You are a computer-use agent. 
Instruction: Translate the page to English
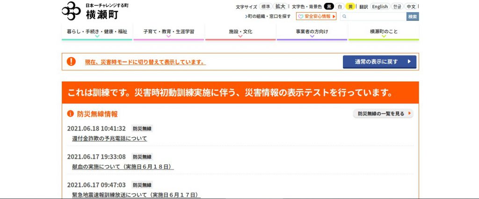[380, 7]
